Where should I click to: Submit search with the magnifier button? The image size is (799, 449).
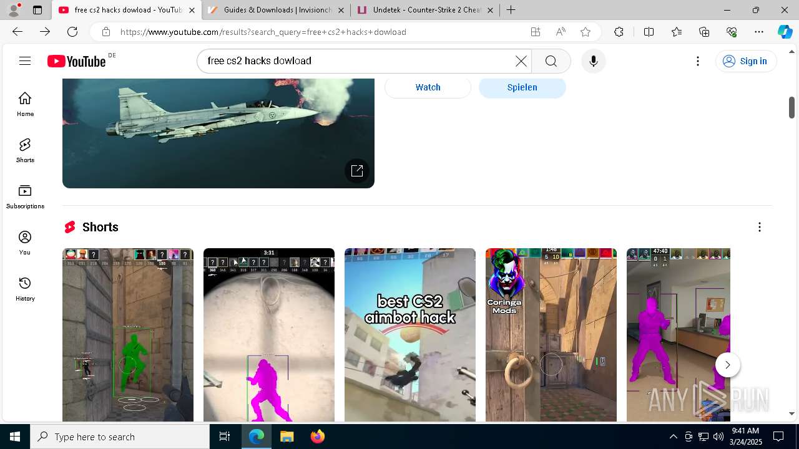(x=551, y=60)
